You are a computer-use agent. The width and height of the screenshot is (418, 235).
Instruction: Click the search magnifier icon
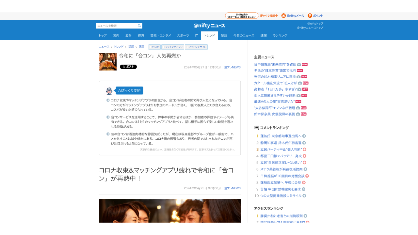(x=139, y=26)
